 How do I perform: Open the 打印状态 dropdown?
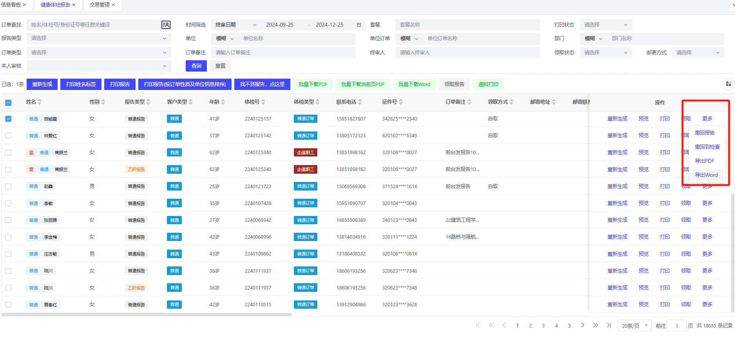(606, 25)
